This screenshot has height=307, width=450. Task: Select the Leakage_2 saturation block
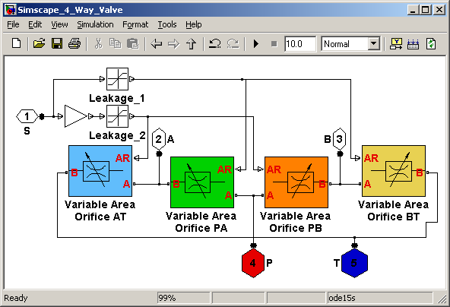(117, 116)
